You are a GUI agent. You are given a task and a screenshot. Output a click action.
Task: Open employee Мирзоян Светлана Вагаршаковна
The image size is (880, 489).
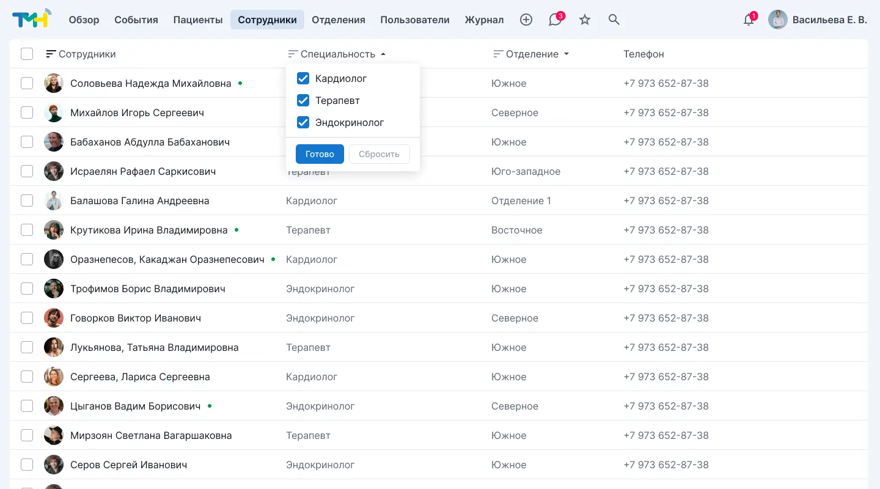click(151, 435)
